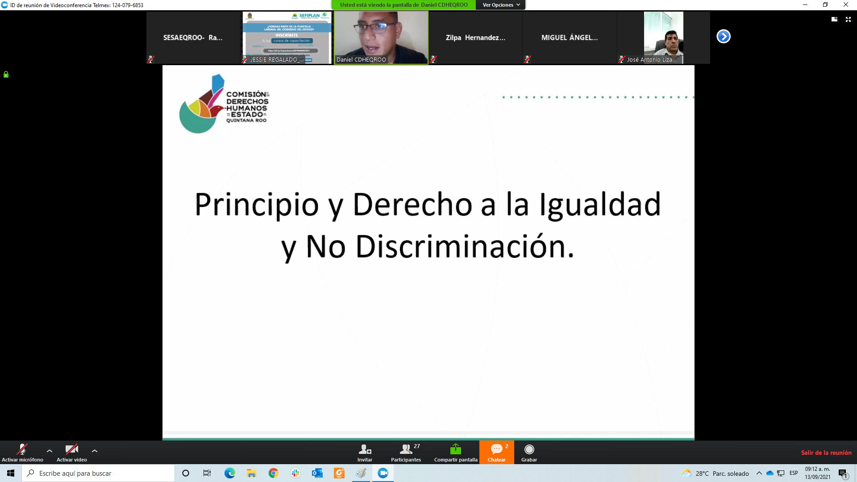This screenshot has width=857, height=482.
Task: Open File Explorer from taskbar
Action: tap(251, 473)
